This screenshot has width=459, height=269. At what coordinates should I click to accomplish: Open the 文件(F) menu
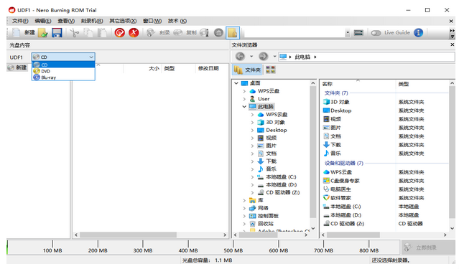click(20, 21)
